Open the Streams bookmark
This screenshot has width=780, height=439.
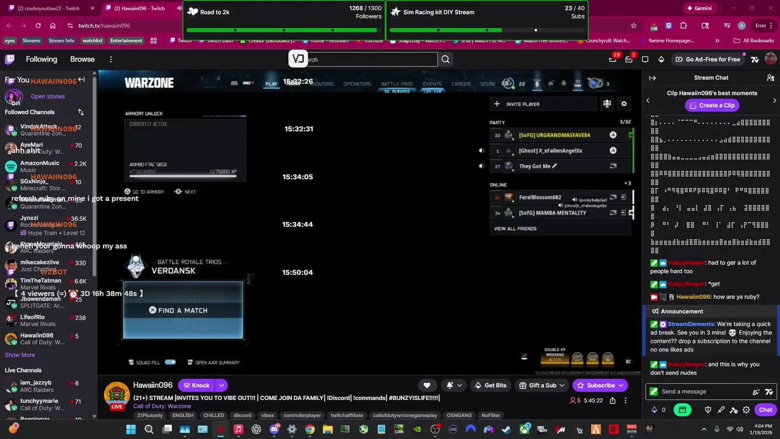click(31, 41)
